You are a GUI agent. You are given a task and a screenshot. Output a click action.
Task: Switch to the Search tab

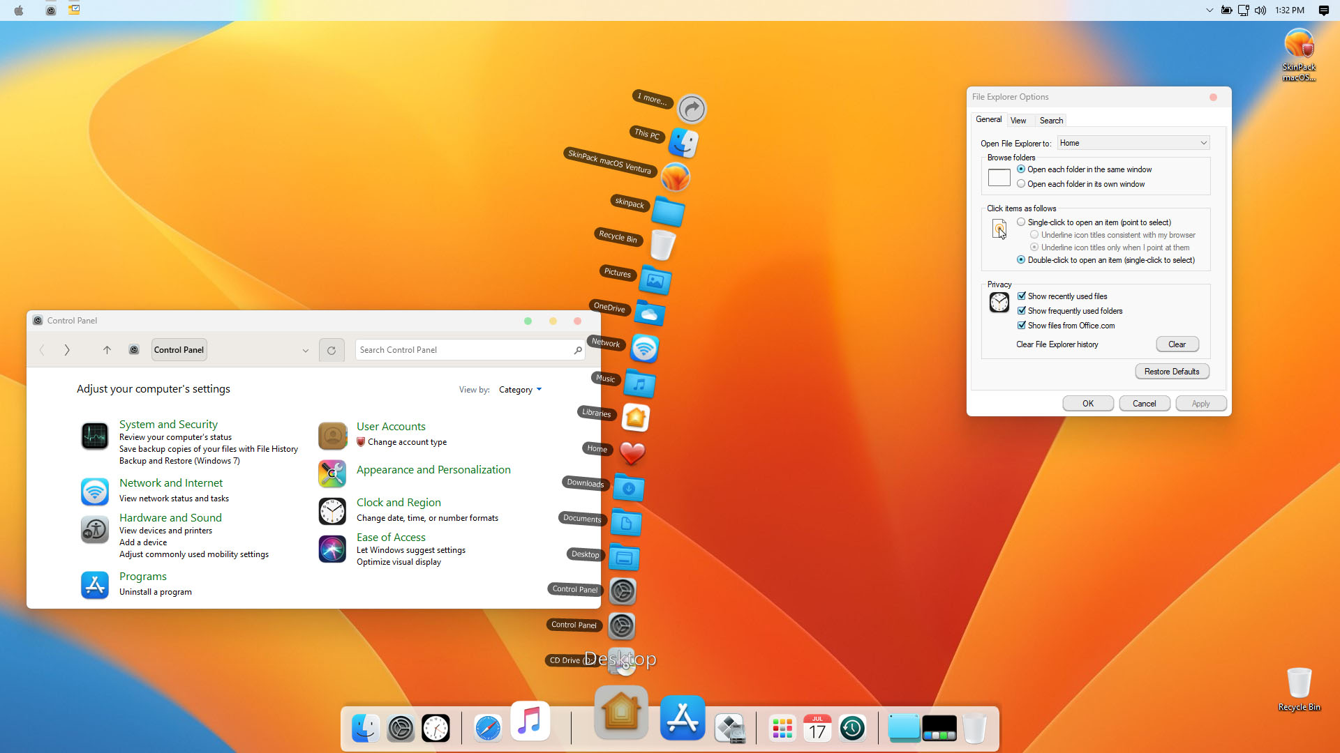[1051, 121]
